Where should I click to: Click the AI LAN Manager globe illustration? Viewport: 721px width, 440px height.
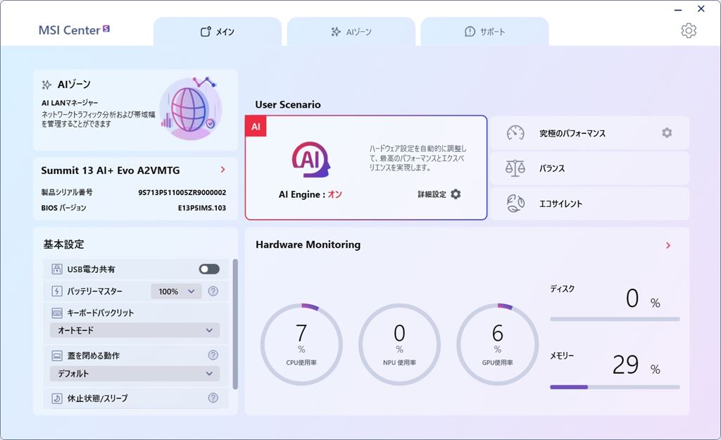190,109
